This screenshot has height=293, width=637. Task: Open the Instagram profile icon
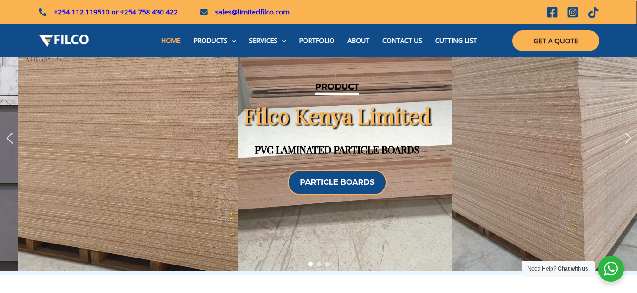pos(573,12)
